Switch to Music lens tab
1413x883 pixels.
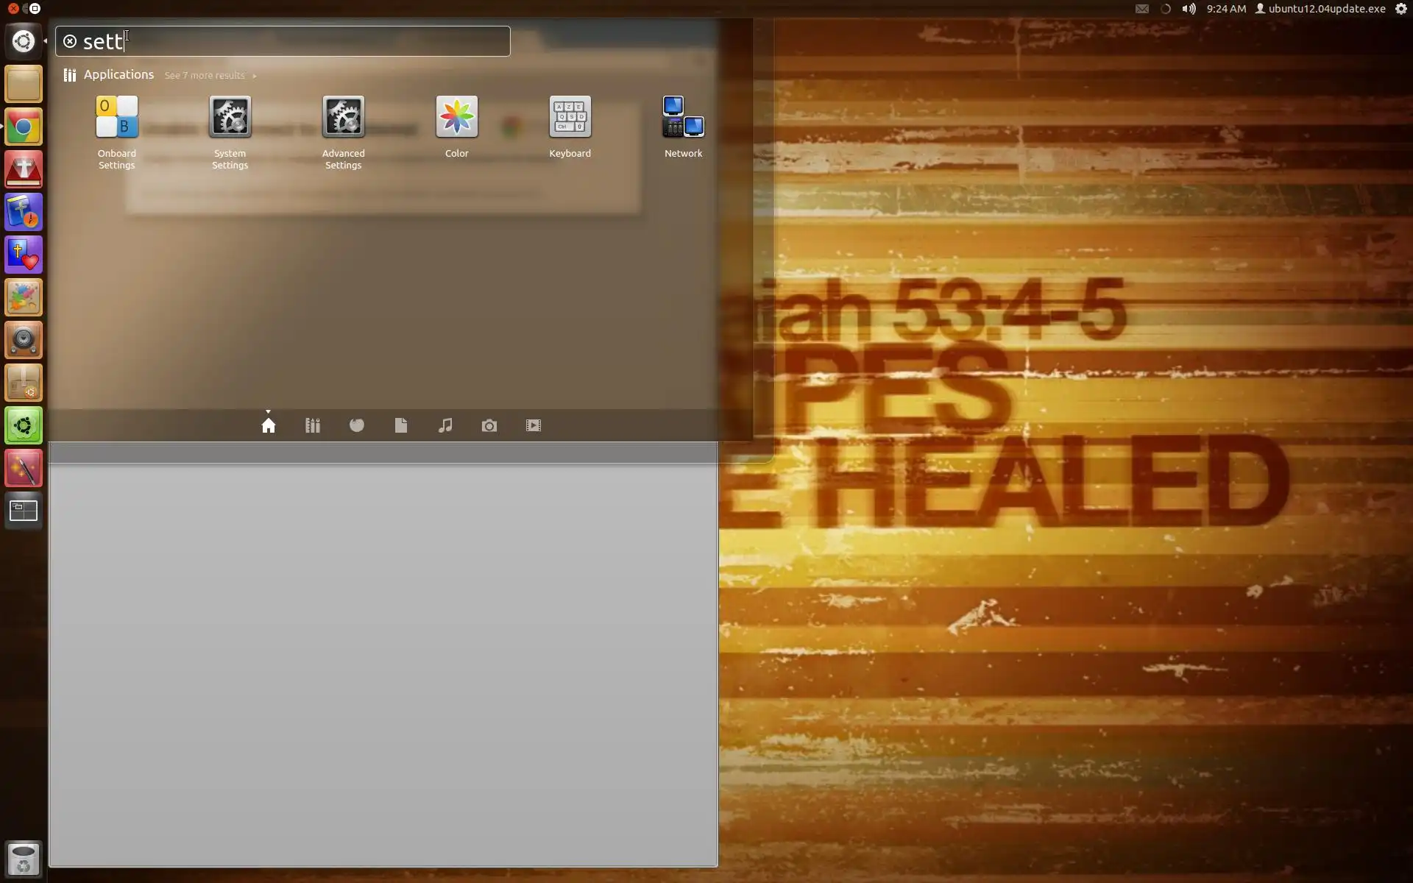pyautogui.click(x=445, y=425)
